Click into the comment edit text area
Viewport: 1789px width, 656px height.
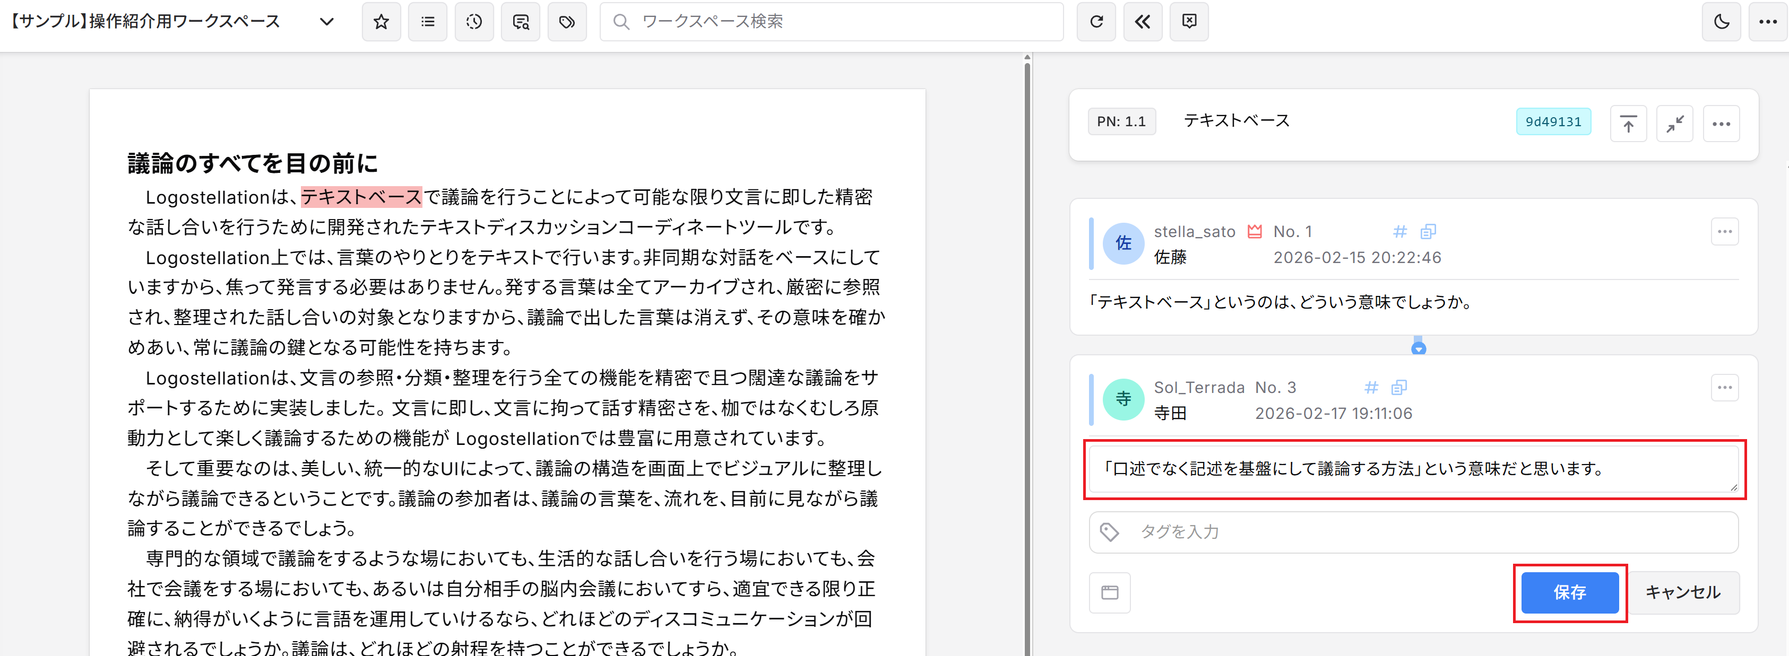pos(1414,469)
